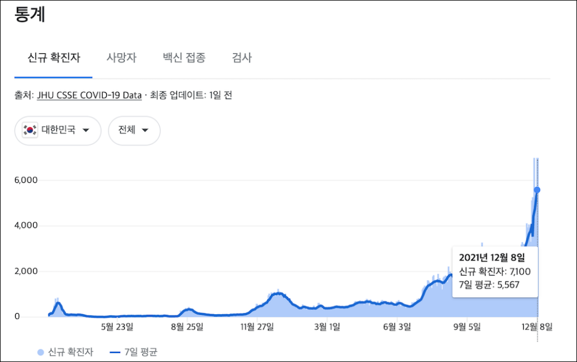Click the 최종 업데이트: 1일 전 text
This screenshot has height=362, width=577.
tap(191, 95)
